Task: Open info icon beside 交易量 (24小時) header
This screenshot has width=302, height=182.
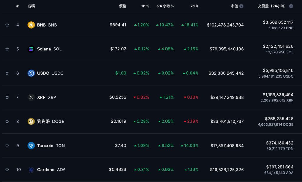Action: coord(291,6)
